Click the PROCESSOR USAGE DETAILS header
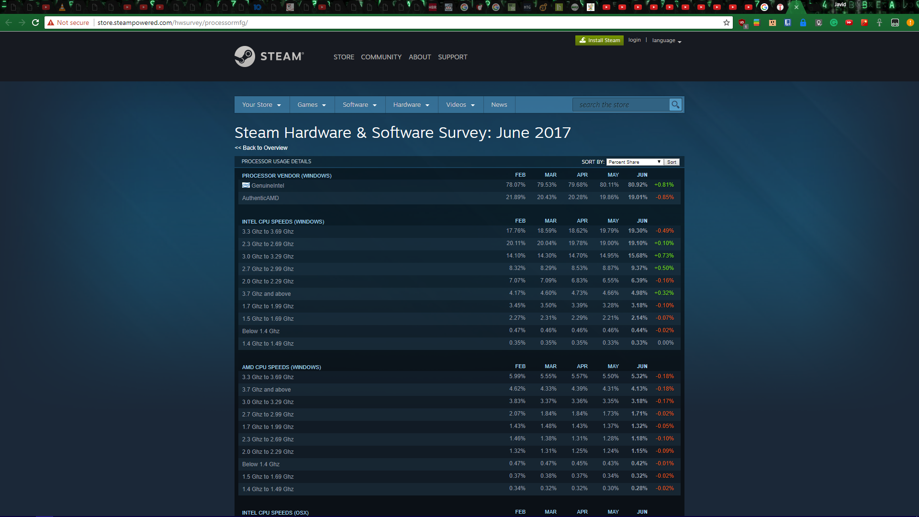The image size is (919, 517). (x=276, y=162)
